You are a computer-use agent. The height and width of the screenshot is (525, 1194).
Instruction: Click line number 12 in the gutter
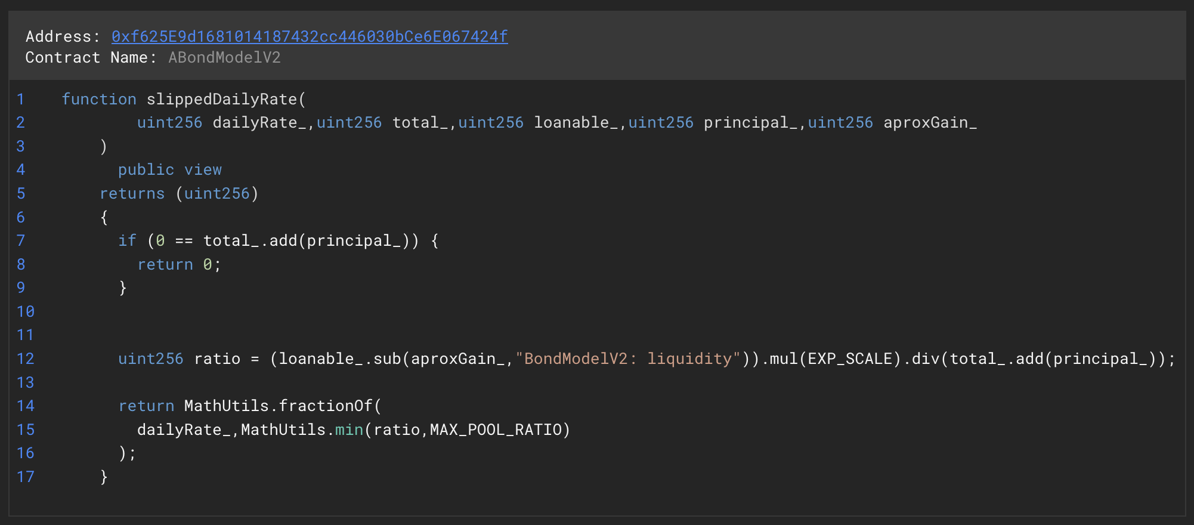tap(25, 359)
